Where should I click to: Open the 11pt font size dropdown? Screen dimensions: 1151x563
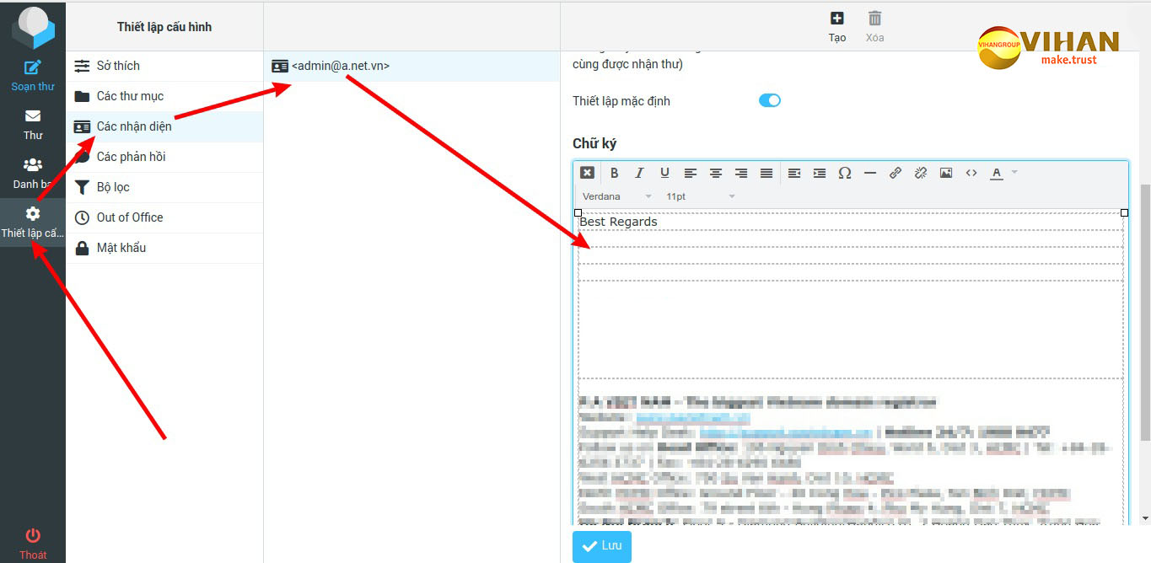pos(700,196)
